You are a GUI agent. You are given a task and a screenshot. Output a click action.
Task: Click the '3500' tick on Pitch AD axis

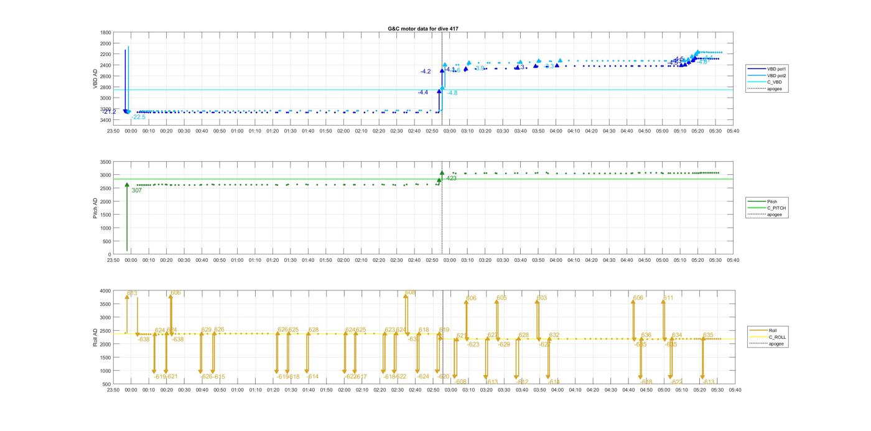coord(106,162)
